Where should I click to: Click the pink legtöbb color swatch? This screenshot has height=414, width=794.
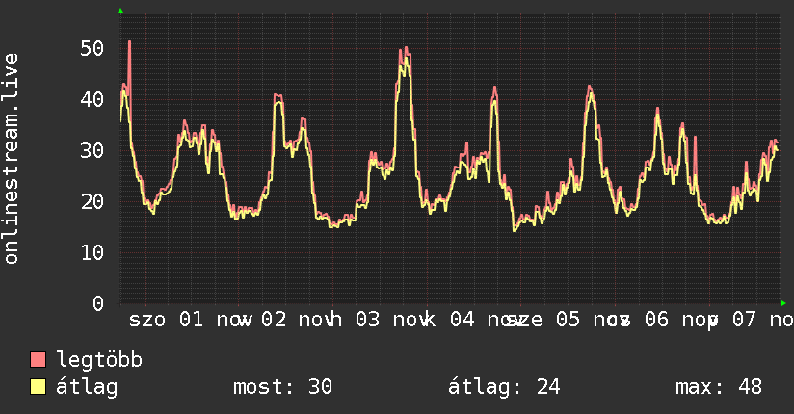click(38, 359)
